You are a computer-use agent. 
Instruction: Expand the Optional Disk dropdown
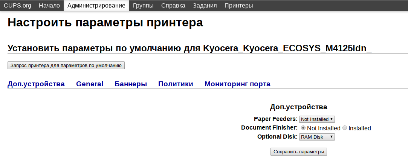click(317, 137)
